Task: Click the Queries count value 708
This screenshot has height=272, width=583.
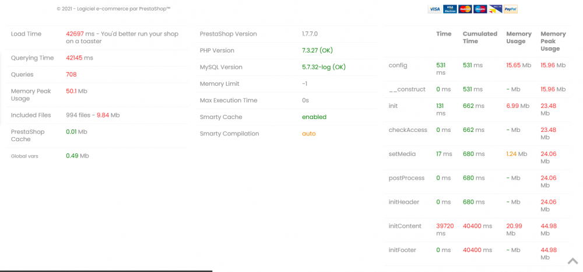Action: tap(71, 75)
